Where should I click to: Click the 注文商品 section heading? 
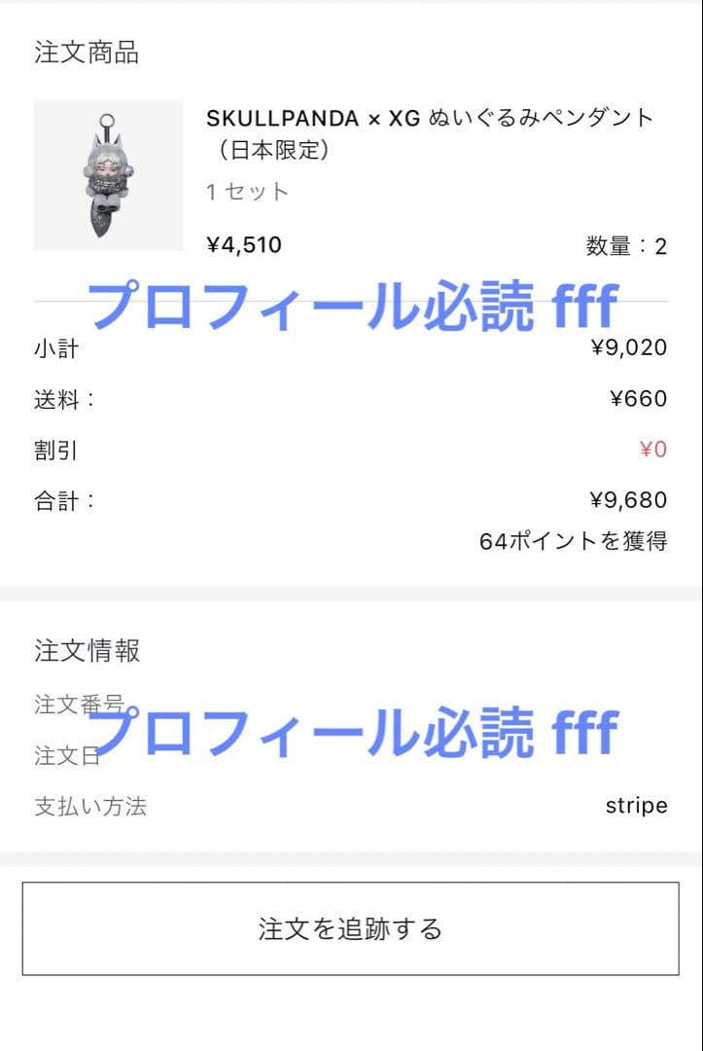click(87, 53)
